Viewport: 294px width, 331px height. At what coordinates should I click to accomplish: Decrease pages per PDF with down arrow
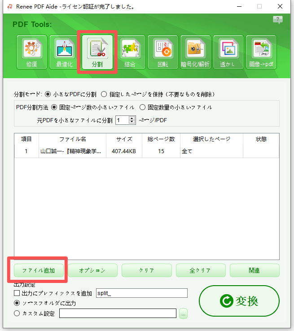pos(132,122)
